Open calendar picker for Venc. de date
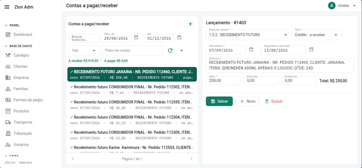362x168 pixels. coord(136,37)
